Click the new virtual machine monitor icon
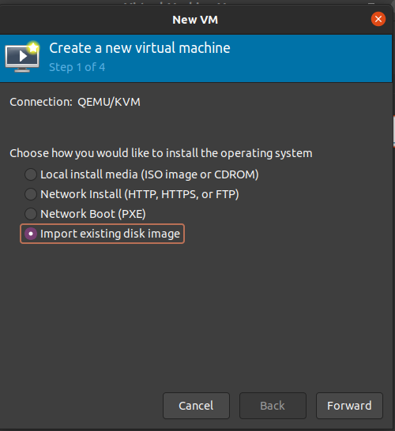The height and width of the screenshot is (431, 395). [x=22, y=57]
